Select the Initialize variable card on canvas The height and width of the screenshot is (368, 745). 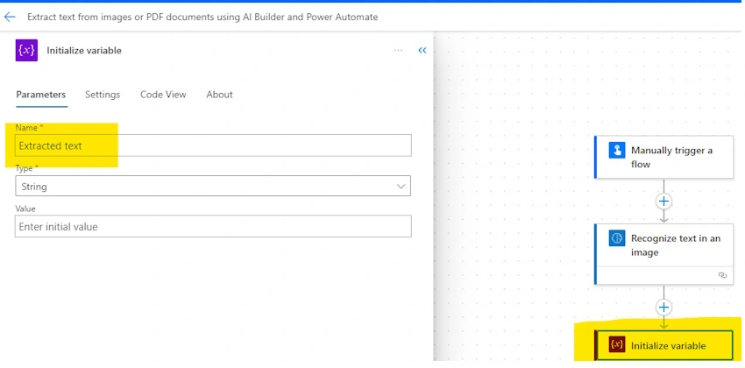click(x=664, y=345)
